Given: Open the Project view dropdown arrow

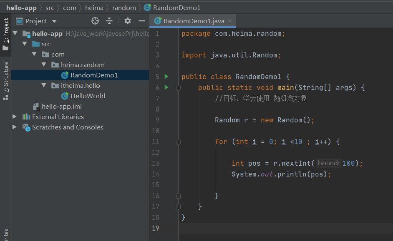Looking at the screenshot, I should point(54,22).
